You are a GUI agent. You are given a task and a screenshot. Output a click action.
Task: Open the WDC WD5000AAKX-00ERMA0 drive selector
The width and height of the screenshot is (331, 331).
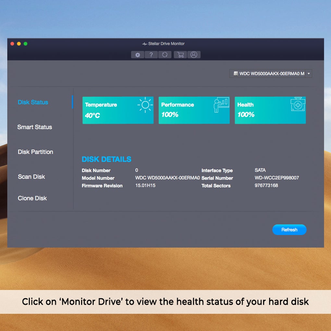pos(271,73)
